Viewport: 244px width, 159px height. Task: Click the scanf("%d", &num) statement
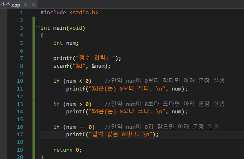tap(82, 66)
